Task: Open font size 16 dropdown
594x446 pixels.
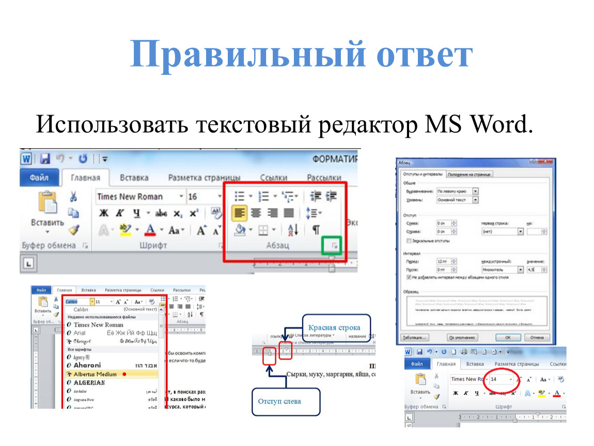Action: pos(220,196)
